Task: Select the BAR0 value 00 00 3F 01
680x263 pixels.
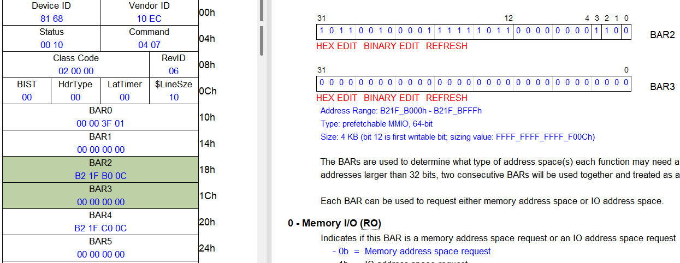Action: pos(100,123)
